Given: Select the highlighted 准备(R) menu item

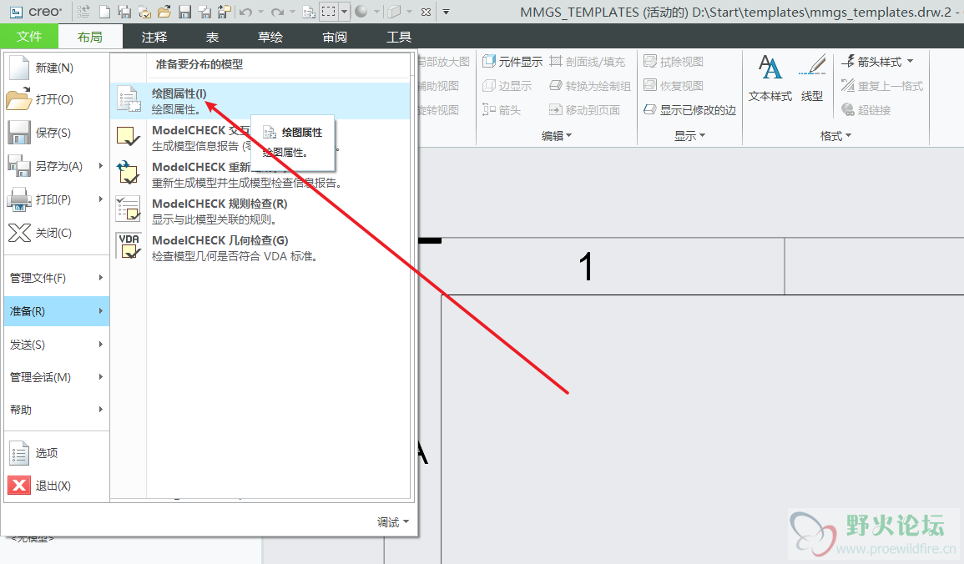Looking at the screenshot, I should click(x=57, y=311).
